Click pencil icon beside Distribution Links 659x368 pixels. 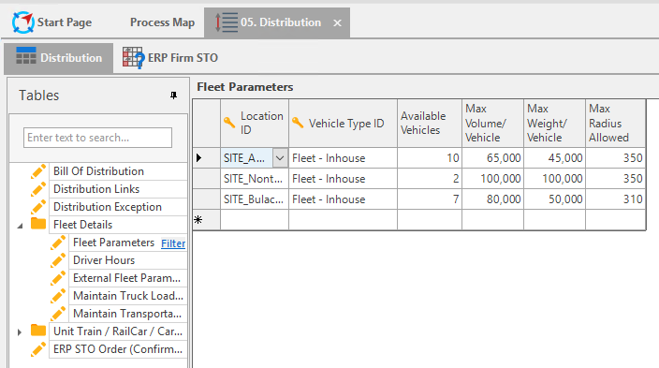(38, 189)
